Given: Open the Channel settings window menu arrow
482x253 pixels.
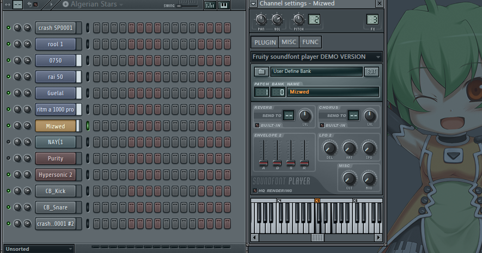Looking at the screenshot, I should tap(253, 4).
